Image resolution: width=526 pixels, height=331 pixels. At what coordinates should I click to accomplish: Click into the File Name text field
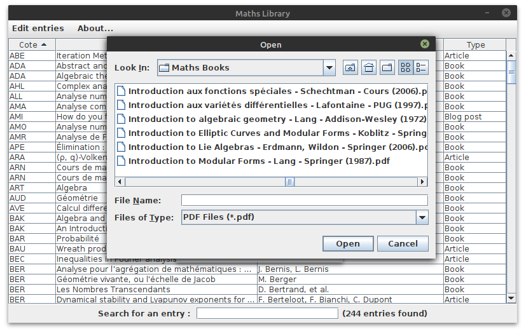[304, 201]
